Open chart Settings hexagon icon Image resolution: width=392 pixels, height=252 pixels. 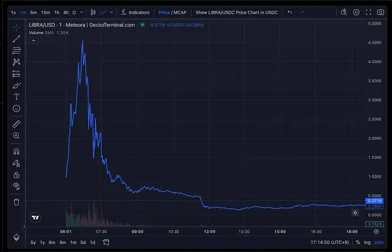click(x=356, y=12)
